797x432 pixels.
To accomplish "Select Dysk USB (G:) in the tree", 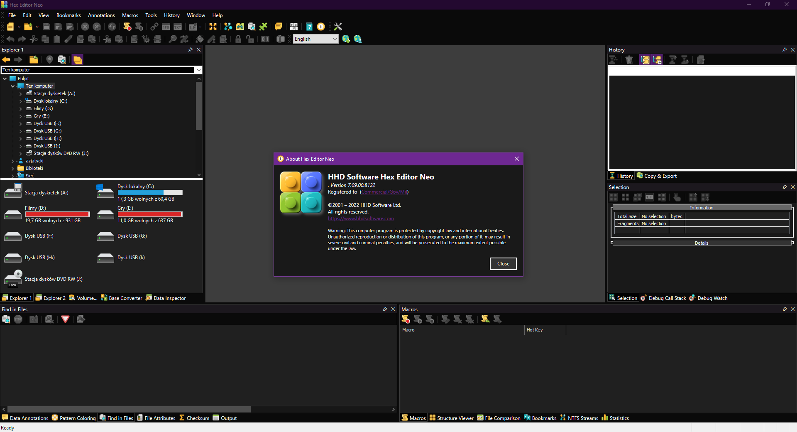I will 47,131.
